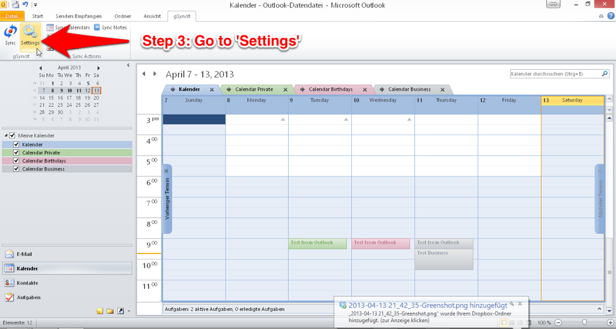The width and height of the screenshot is (616, 329).
Task: Switch to Kontakte in navigation pane
Action: (28, 283)
